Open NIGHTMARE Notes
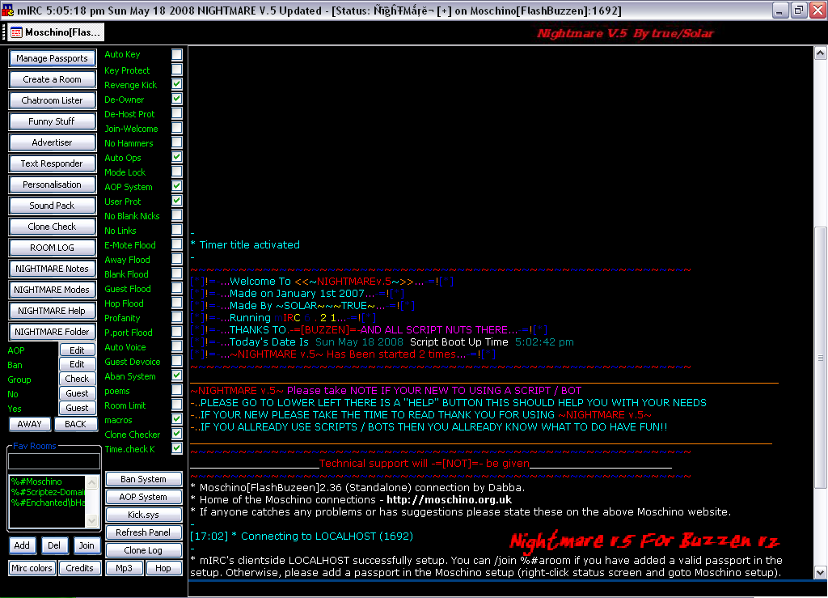 (x=52, y=269)
